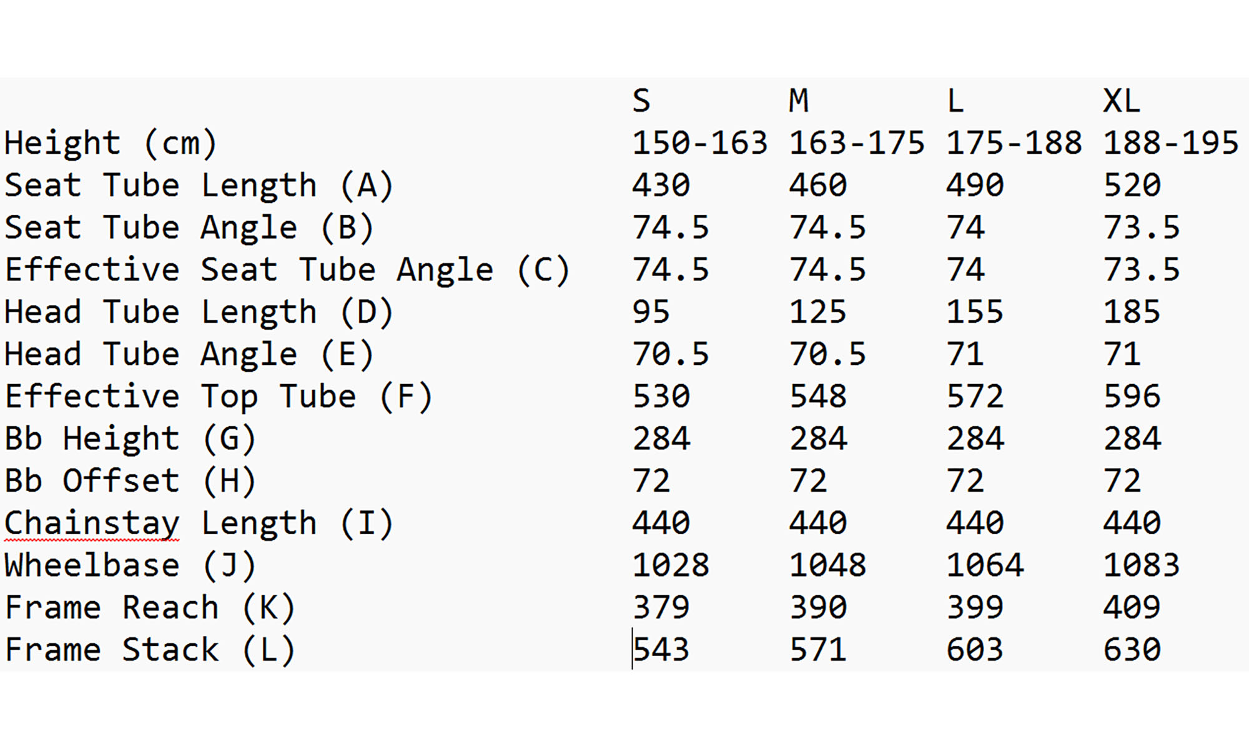Click the 188-195 height range value
1249x749 pixels.
point(1170,143)
